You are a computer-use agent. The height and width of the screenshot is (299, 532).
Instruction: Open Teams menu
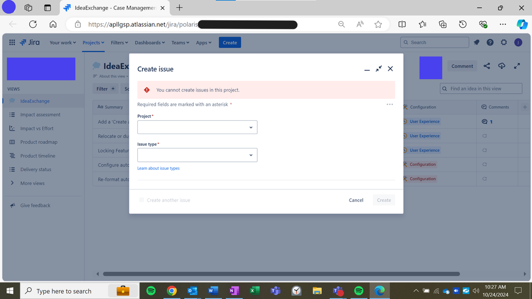click(180, 43)
